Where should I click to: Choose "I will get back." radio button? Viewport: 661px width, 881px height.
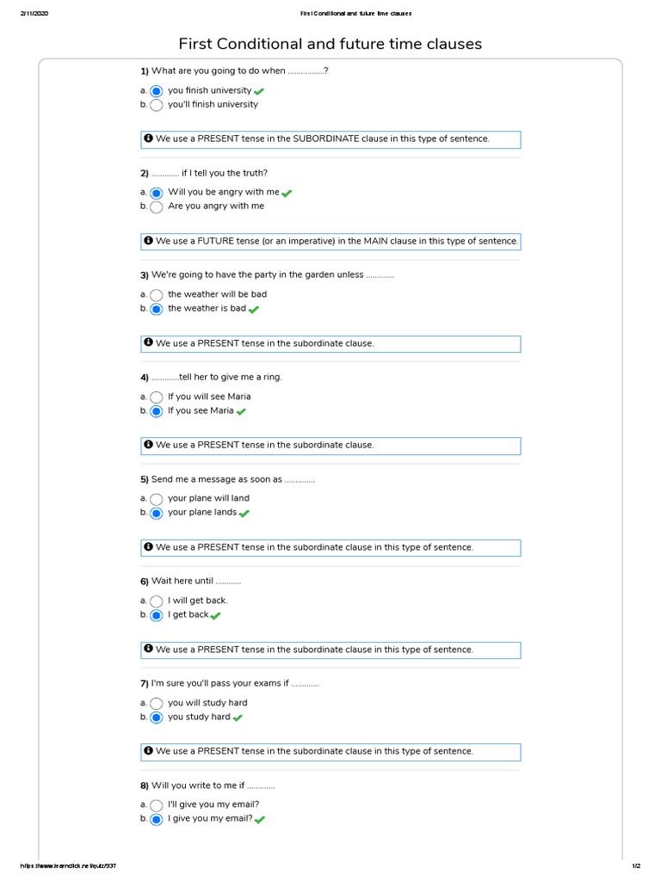point(156,601)
